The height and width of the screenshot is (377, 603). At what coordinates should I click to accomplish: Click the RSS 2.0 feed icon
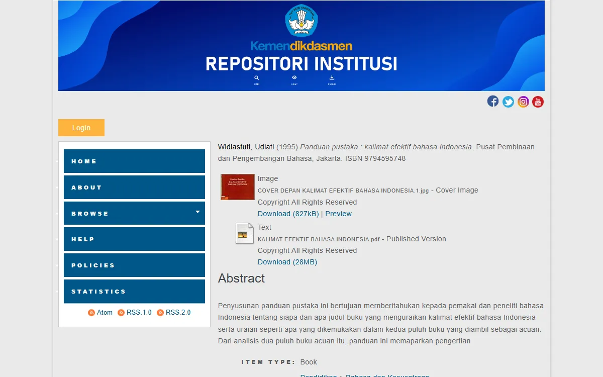click(160, 313)
